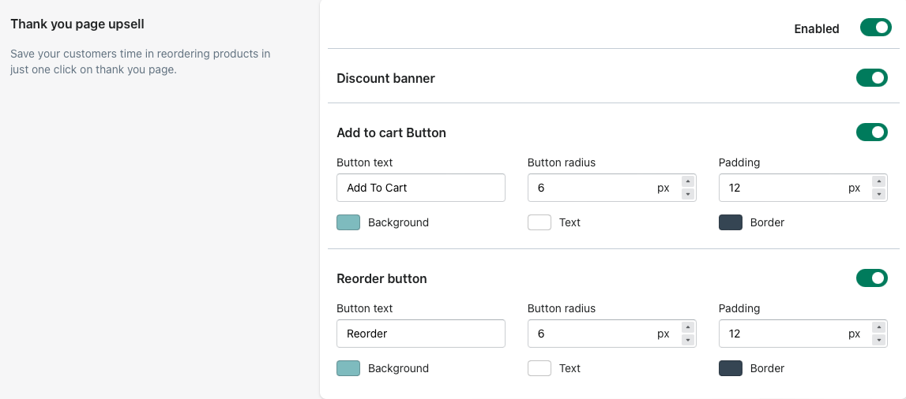Toggle the main Enabled switch
The image size is (906, 399).
[875, 28]
